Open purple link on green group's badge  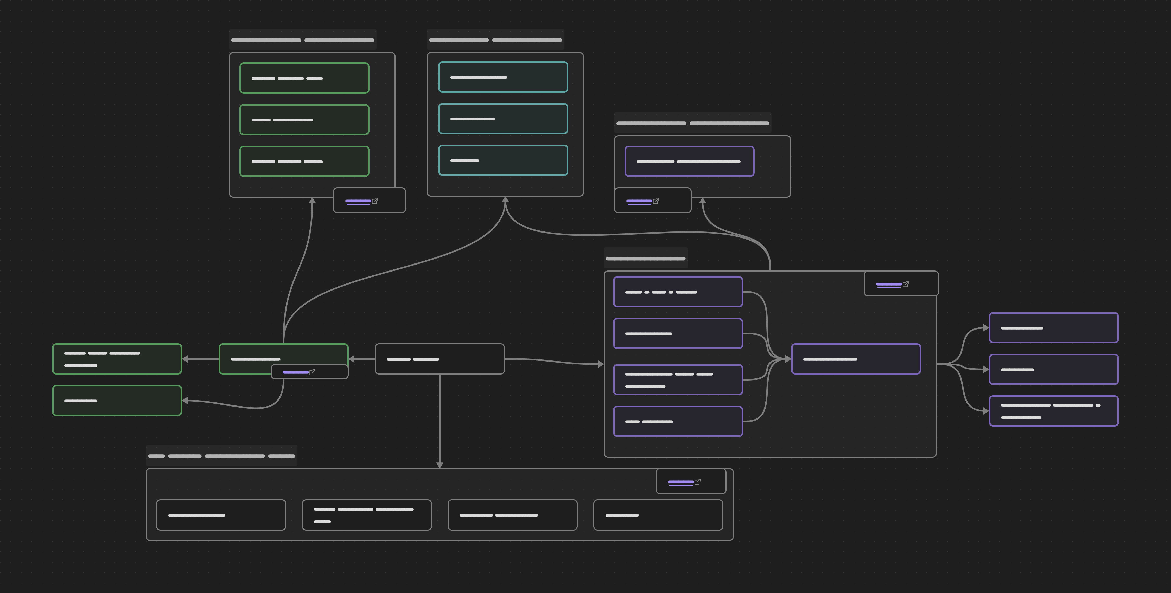[358, 201]
